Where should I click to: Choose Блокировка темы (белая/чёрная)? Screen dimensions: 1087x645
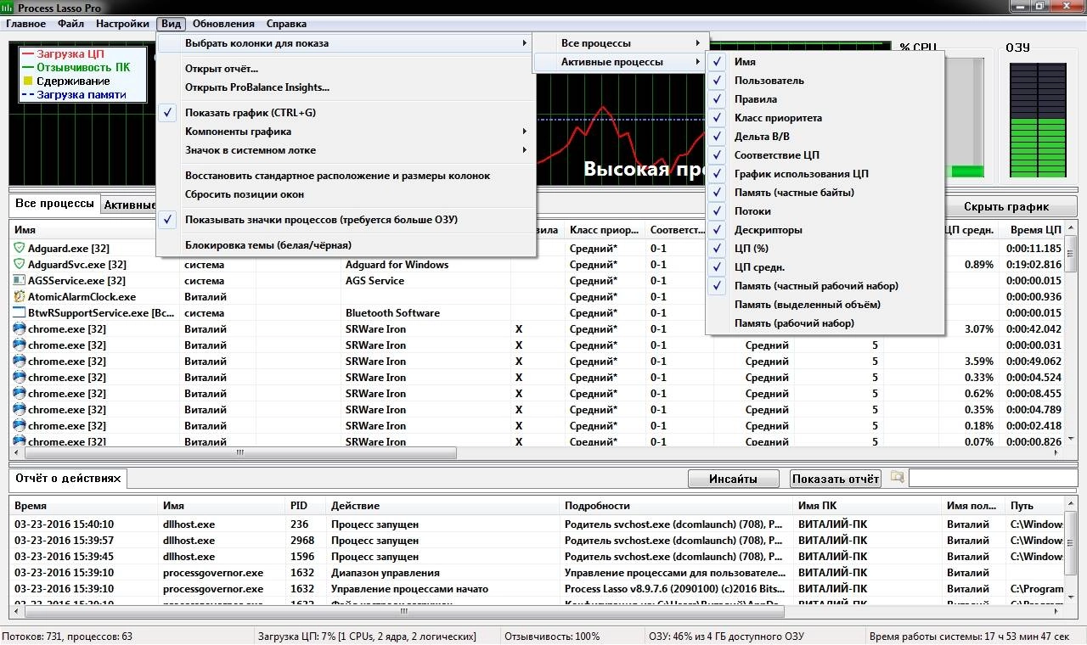pos(346,245)
